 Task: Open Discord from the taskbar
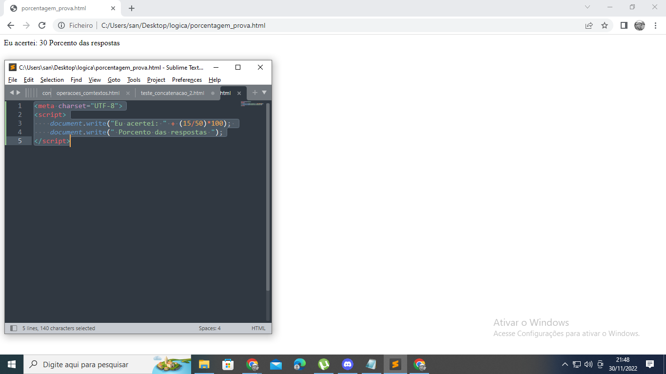(x=347, y=364)
